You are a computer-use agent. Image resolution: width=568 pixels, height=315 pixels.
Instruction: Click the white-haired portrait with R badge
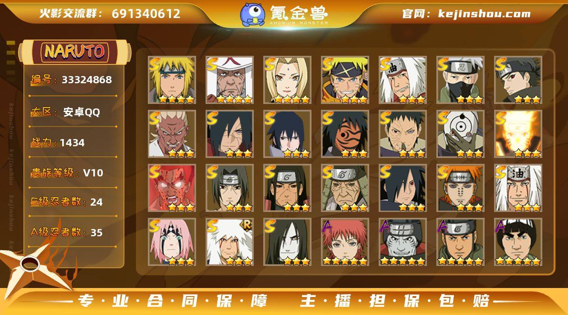229,242
